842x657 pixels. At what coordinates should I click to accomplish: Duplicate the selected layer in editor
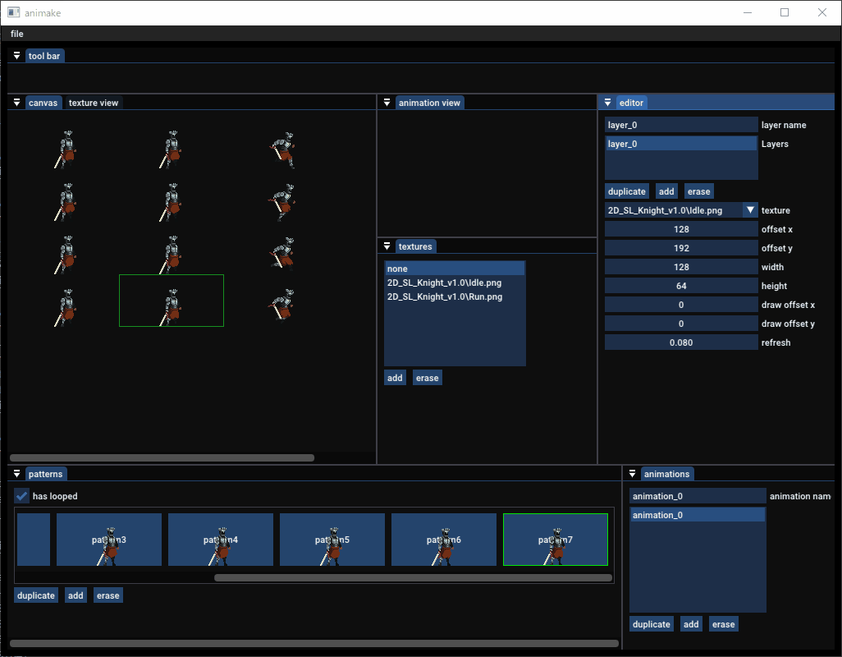tap(627, 191)
